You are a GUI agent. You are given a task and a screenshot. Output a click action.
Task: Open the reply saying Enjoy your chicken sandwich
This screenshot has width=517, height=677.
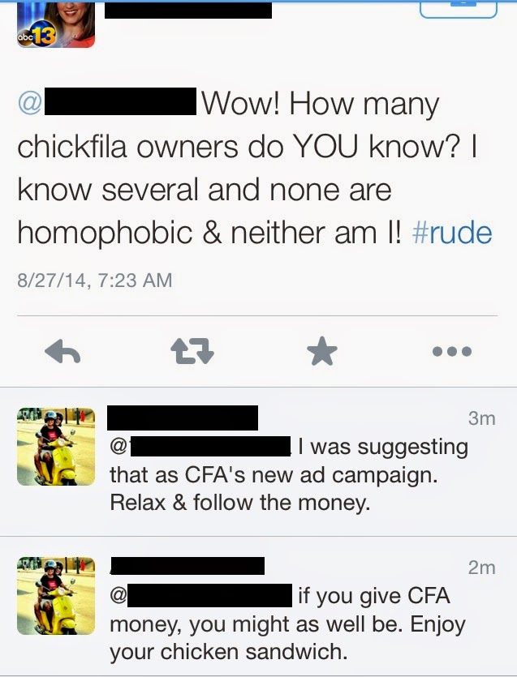click(258, 606)
